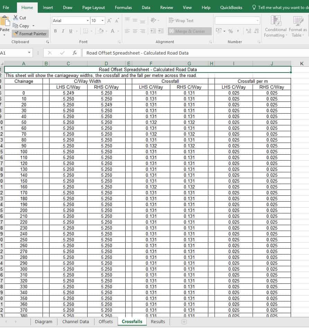Screen dimensions: 309x328
Task: Open the Formulas ribbon tab
Action: (123, 8)
